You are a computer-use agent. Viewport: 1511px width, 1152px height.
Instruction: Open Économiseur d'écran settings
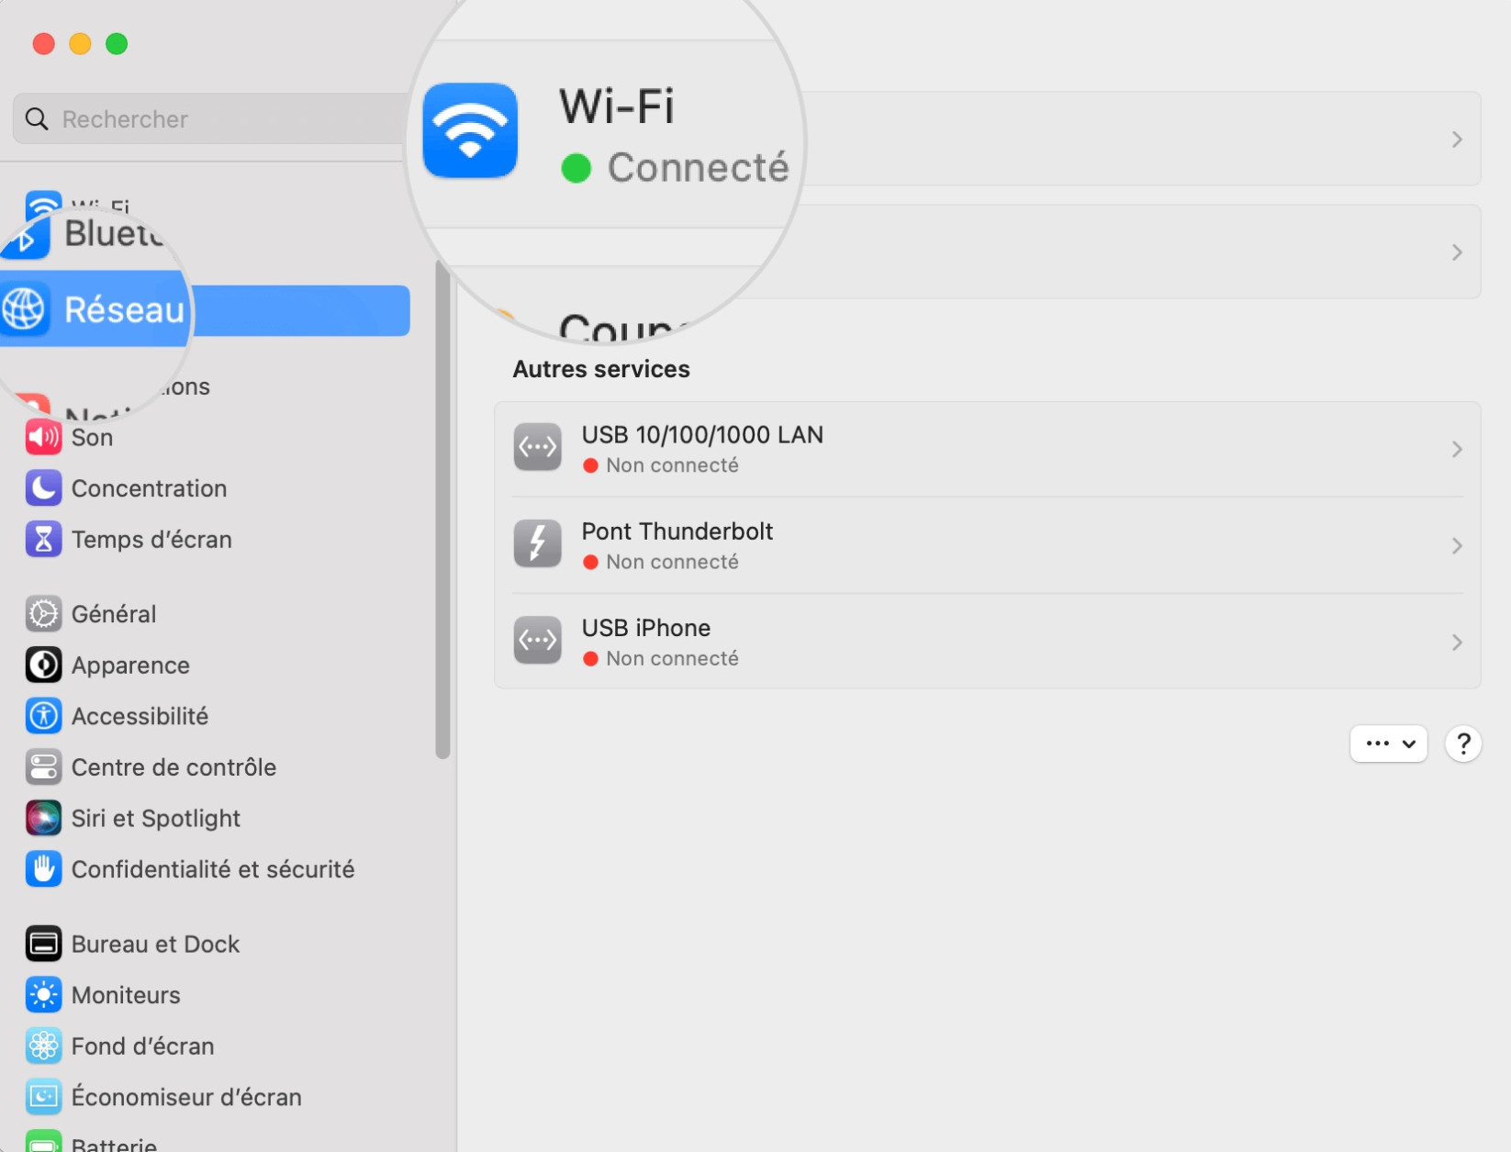[218, 1097]
